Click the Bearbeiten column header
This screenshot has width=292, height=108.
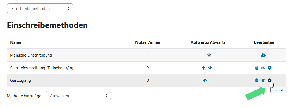(264, 42)
